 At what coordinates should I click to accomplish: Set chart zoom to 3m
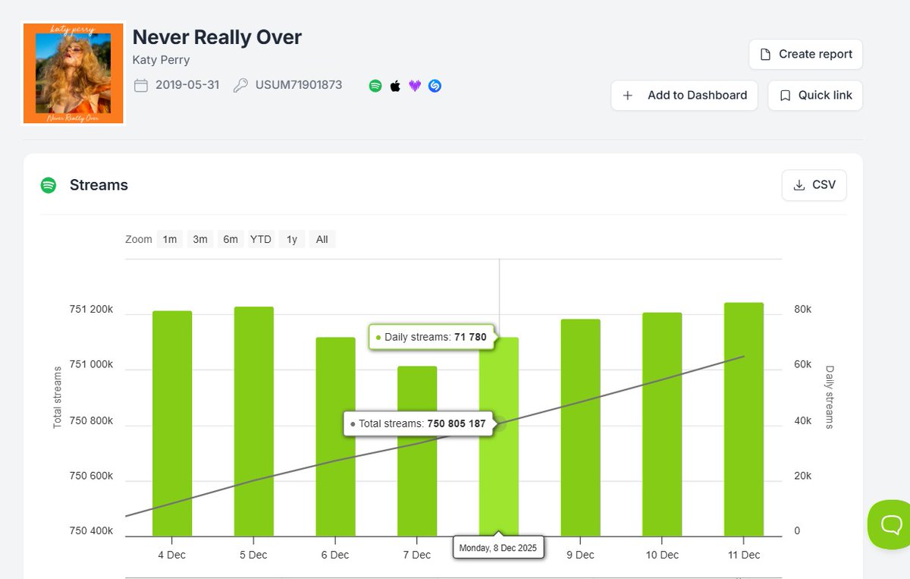(x=199, y=239)
